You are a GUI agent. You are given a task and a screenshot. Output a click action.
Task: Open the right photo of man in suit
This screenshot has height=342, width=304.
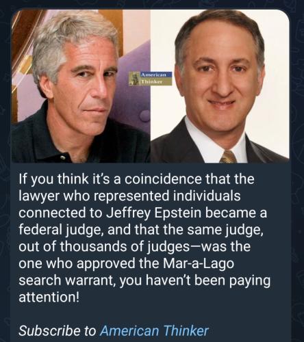click(x=220, y=86)
